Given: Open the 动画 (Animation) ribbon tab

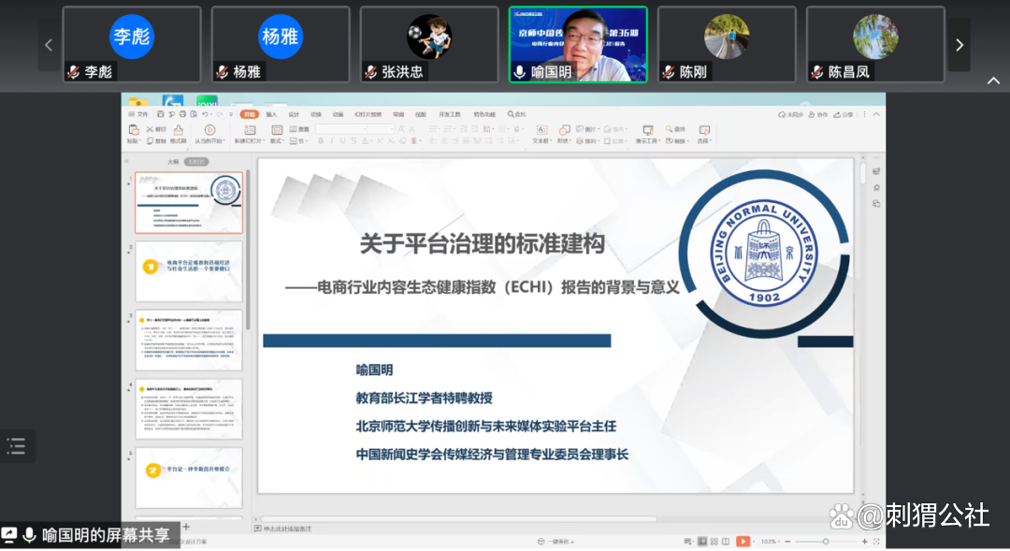Looking at the screenshot, I should 339,114.
